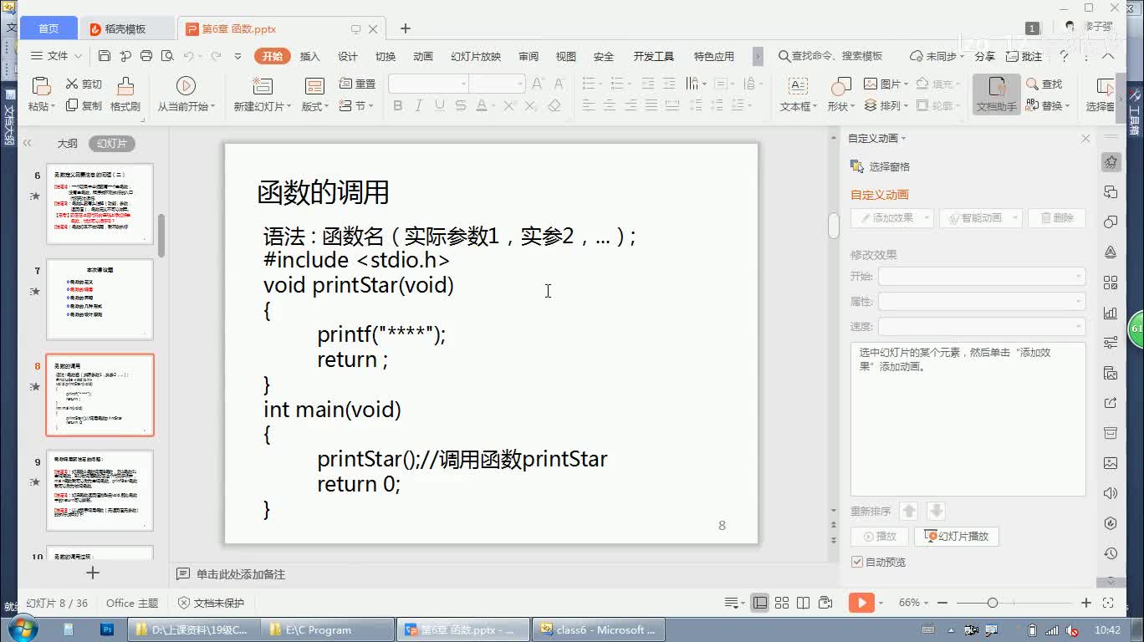1144x642 pixels.
Task: Insert a text box with 文本框 icon
Action: click(798, 86)
